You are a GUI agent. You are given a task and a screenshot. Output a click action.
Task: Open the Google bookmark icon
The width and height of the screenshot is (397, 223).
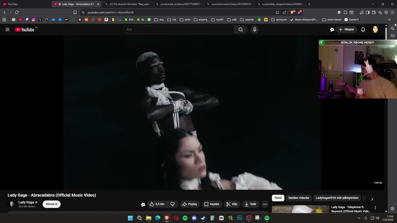pos(13,20)
